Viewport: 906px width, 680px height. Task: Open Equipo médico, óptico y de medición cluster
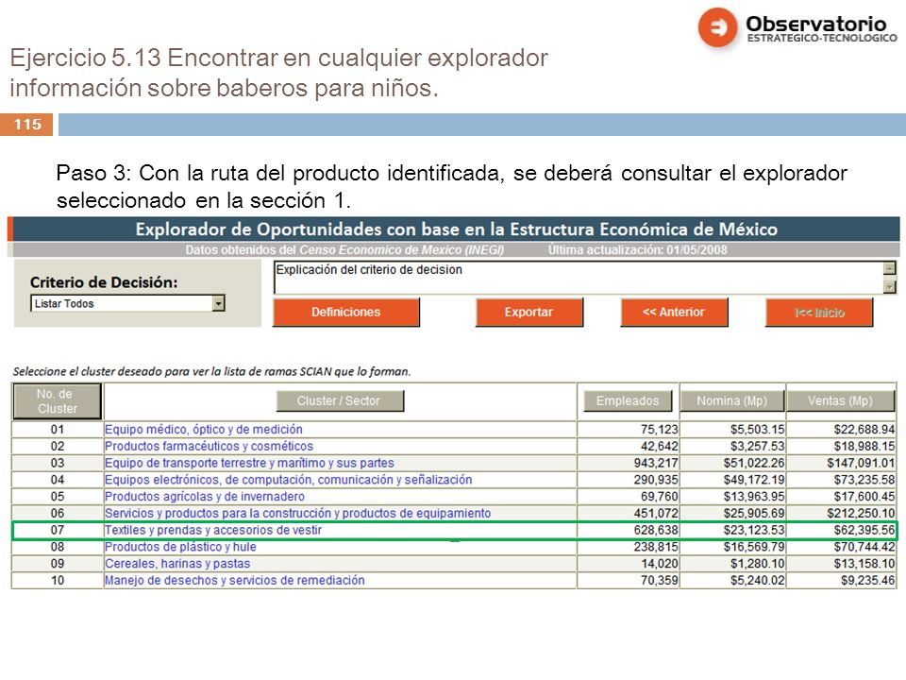[x=204, y=430]
